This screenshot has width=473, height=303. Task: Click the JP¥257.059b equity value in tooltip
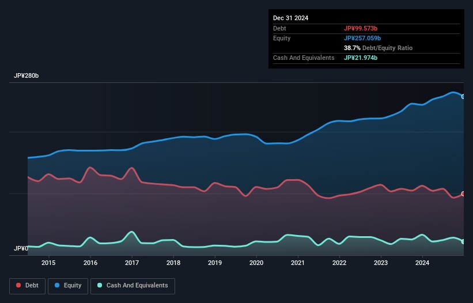pyautogui.click(x=364, y=38)
